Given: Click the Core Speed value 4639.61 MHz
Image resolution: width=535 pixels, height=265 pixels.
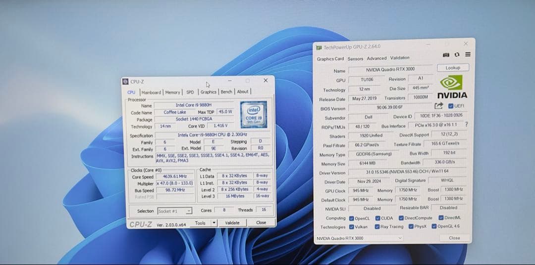Looking at the screenshot, I should coord(175,177).
